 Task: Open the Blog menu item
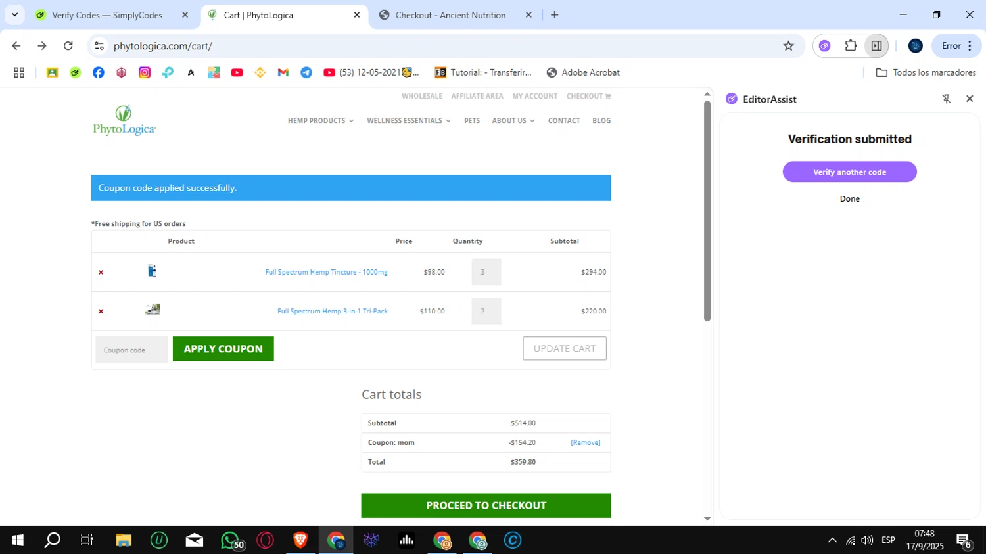[601, 121]
